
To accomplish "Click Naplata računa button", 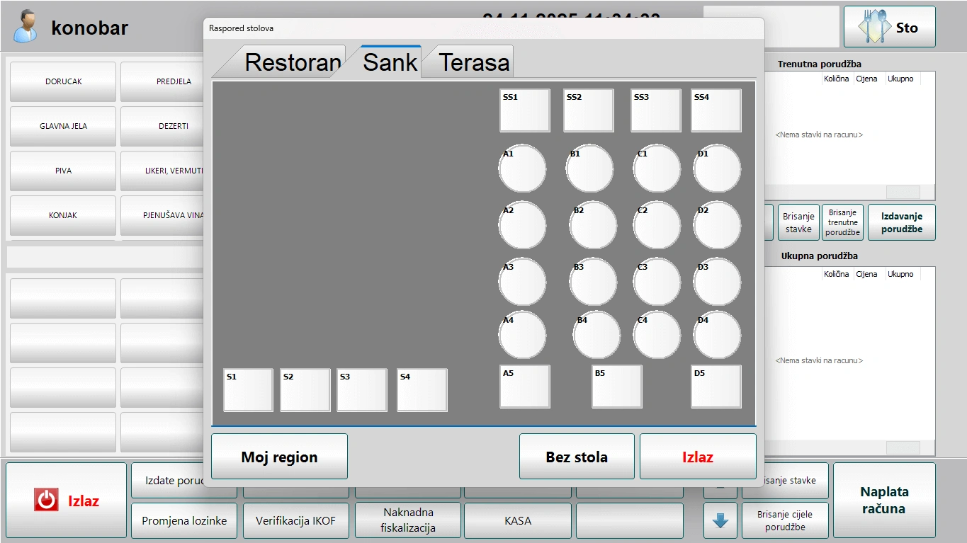I will point(884,500).
